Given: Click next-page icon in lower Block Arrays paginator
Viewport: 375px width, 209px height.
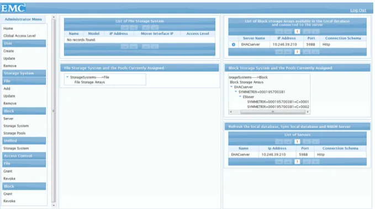Looking at the screenshot, I should coord(307,52).
